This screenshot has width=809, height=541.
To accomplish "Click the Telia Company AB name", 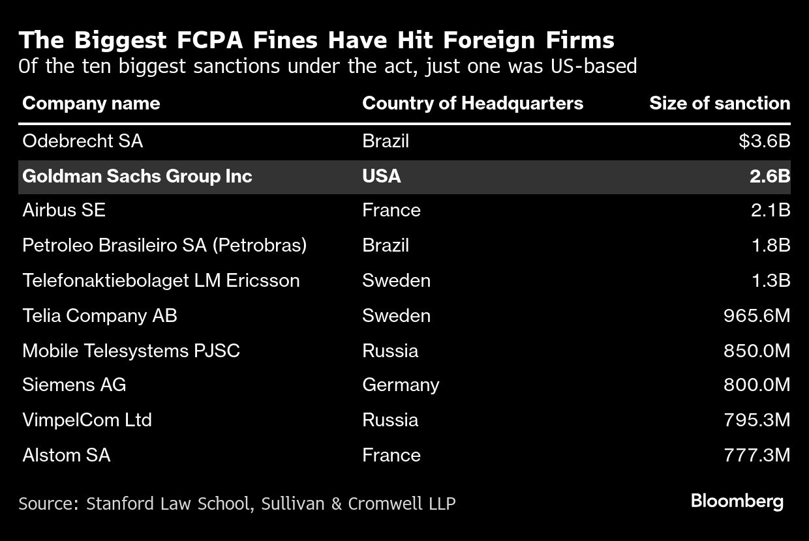I will (99, 315).
